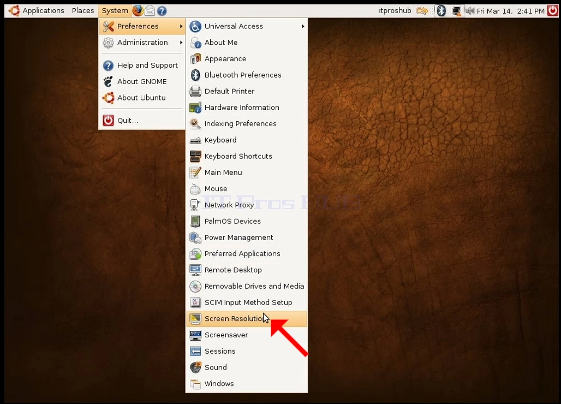This screenshot has height=404, width=561.
Task: Open the Applications menu
Action: click(37, 11)
